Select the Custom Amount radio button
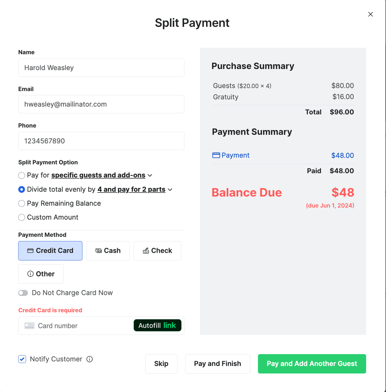The image size is (386, 392). (x=22, y=217)
